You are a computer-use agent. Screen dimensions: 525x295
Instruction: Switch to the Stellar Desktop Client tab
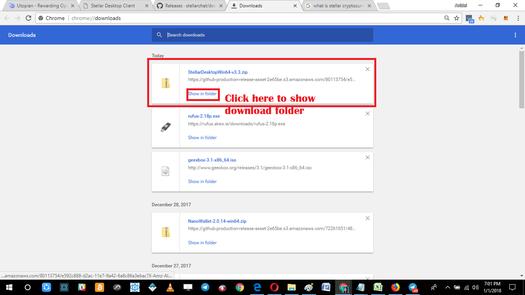[115, 6]
